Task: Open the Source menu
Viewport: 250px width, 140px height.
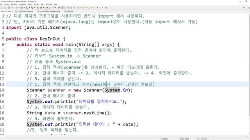Action: [x=7, y=4]
